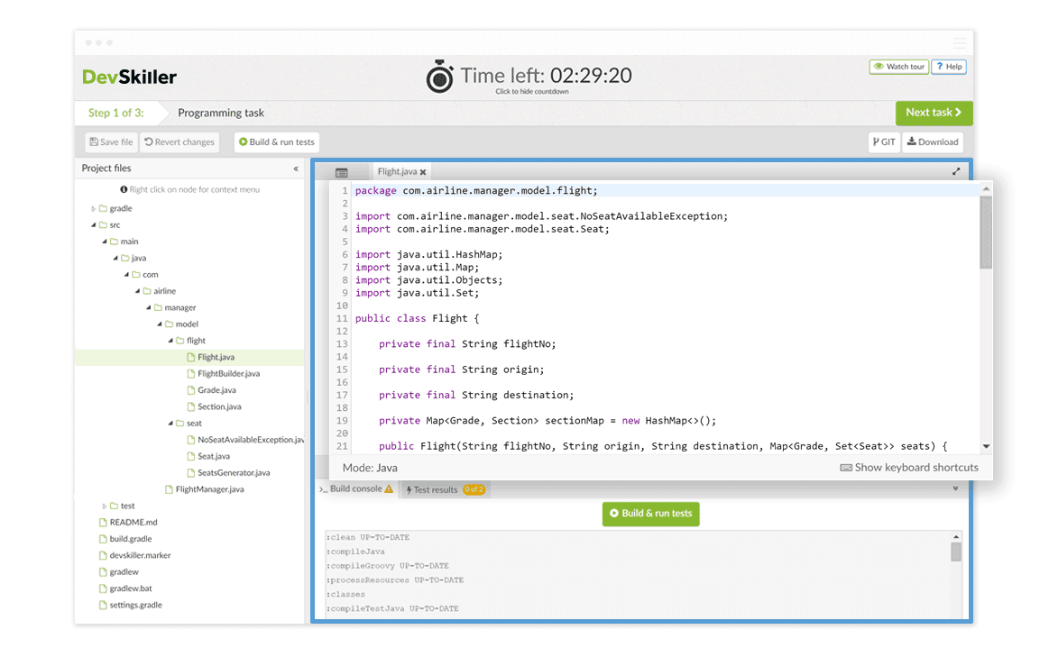The image size is (1049, 657).
Task: Collapse the java folder
Action: point(115,258)
